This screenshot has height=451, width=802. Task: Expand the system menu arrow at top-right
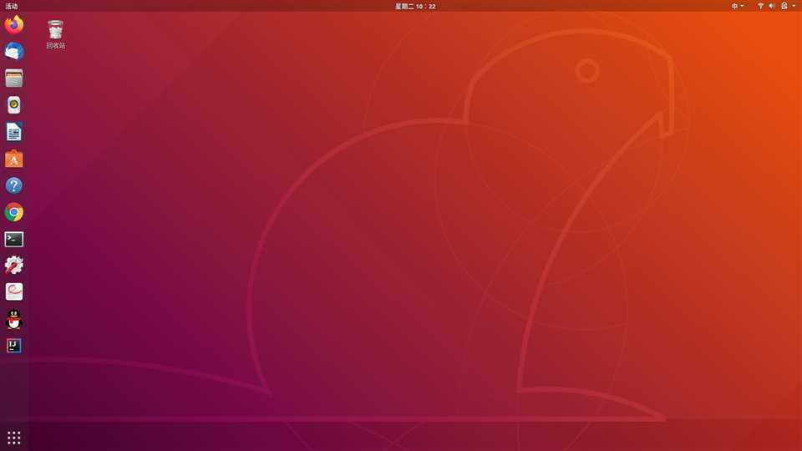(794, 6)
